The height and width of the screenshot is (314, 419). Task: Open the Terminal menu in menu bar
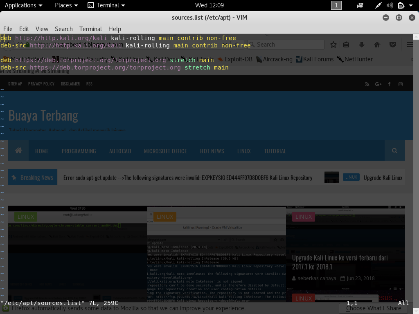pos(90,29)
